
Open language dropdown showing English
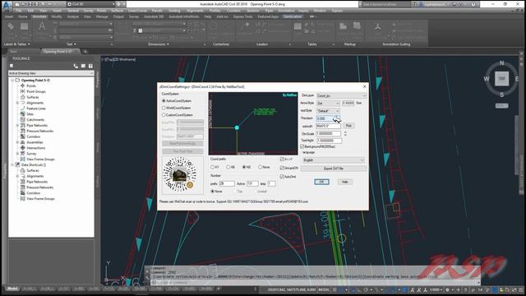[334, 160]
